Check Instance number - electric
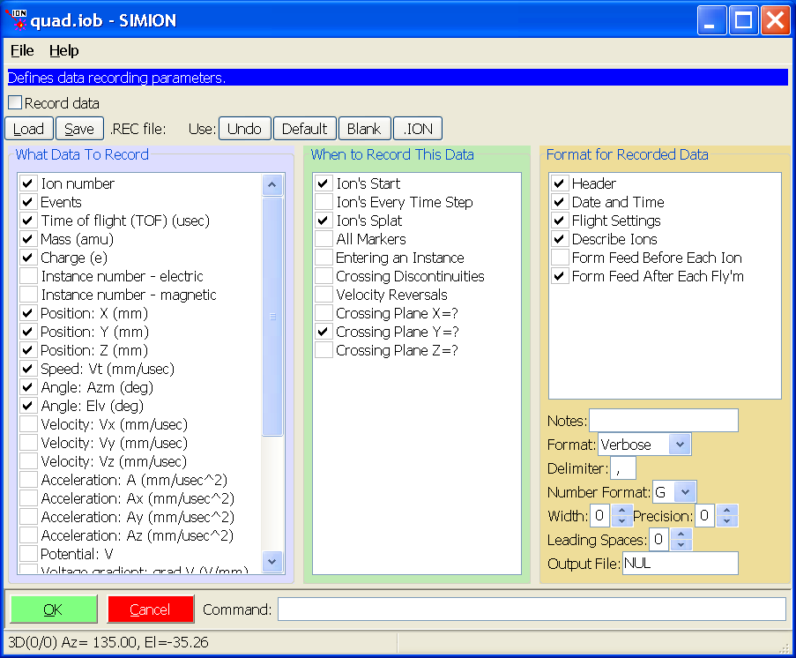Screen dimensions: 796x658 coord(28,276)
